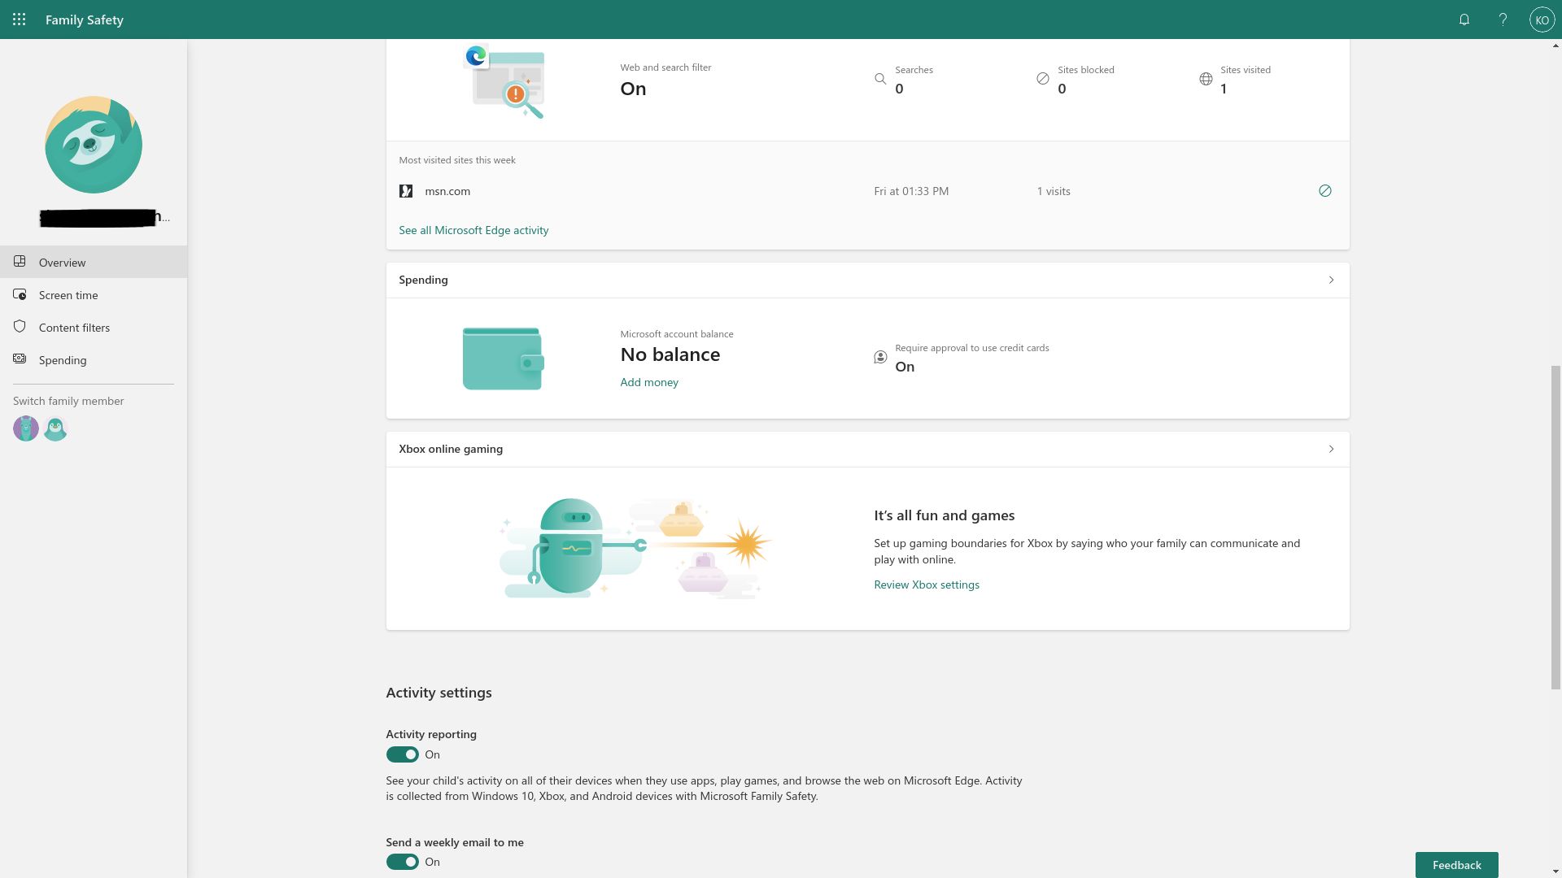Click the Feedback button
Image resolution: width=1562 pixels, height=878 pixels.
1456,865
